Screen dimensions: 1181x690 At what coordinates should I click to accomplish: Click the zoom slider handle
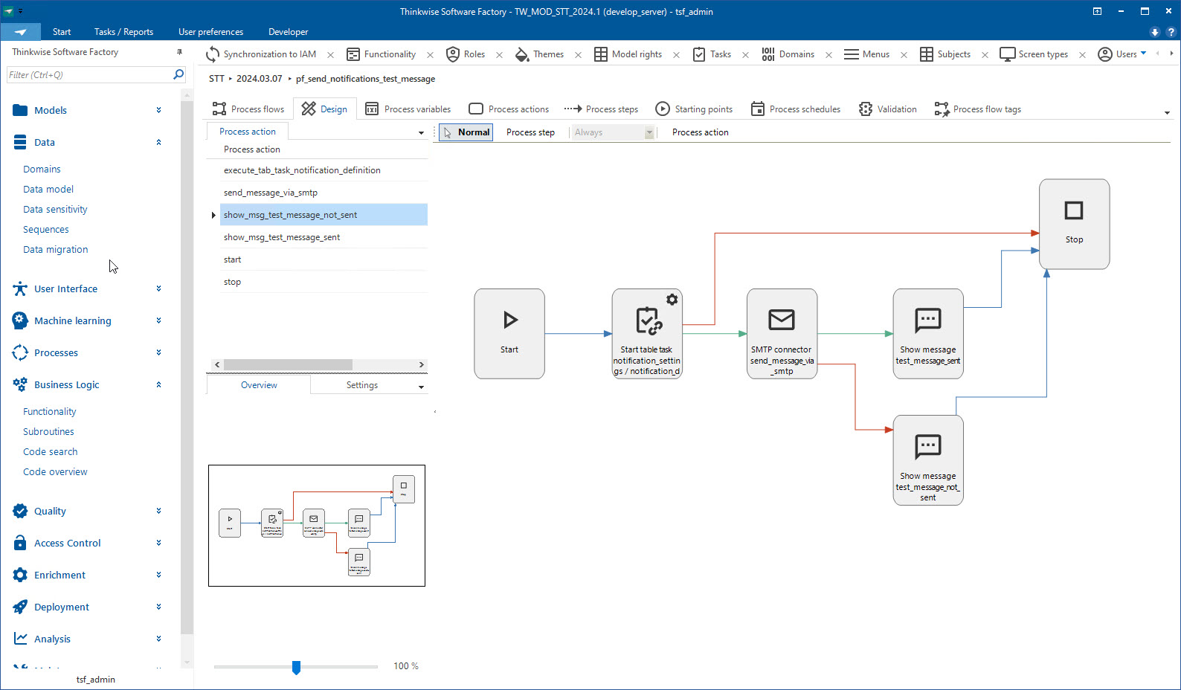pyautogui.click(x=296, y=667)
